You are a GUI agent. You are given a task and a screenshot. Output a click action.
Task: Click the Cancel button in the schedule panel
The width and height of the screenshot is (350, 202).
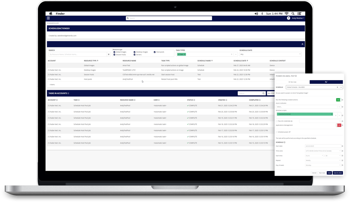click(314, 173)
